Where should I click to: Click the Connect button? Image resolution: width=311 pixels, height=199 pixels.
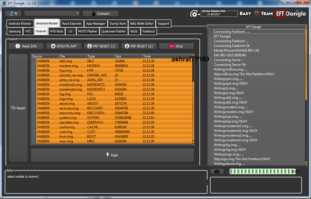pos(100,14)
